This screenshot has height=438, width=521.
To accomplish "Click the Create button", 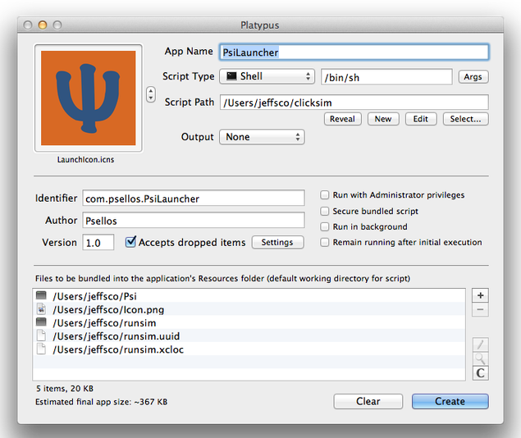I will pyautogui.click(x=450, y=401).
